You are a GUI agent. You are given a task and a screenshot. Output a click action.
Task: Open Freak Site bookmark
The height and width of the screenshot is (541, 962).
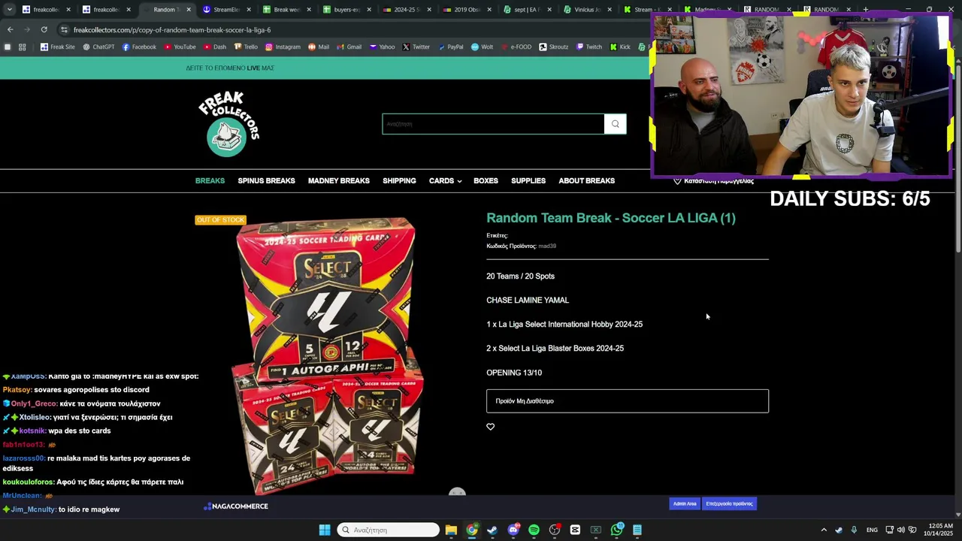pyautogui.click(x=57, y=47)
